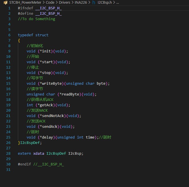The height and width of the screenshot is (187, 189).
Task: Click the 'getAck' identifier
Action: (46, 105)
